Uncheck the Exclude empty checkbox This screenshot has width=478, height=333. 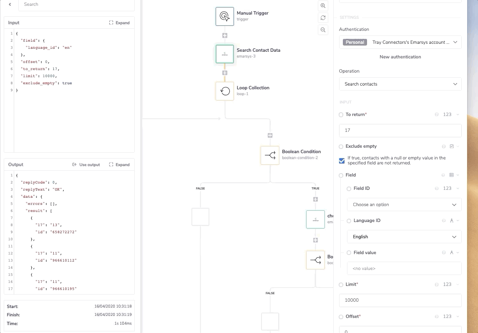tap(342, 160)
